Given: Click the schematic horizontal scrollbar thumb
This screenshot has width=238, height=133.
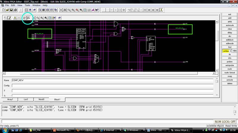Looking at the screenshot, I should 109,73.
